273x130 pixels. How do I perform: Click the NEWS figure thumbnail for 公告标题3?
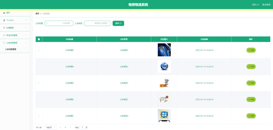[x=164, y=83]
